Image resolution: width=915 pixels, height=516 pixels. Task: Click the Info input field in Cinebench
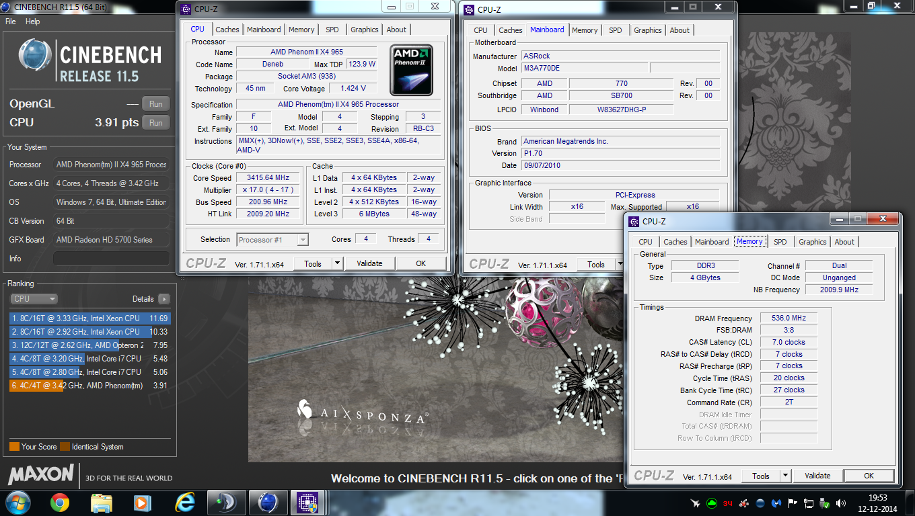coord(111,259)
